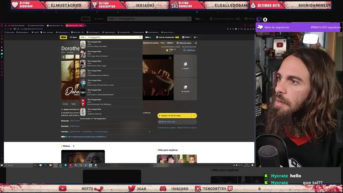Viewport: 343px width, 193px height.
Task: Open Pat McNeely cast link
Action: click(87, 132)
